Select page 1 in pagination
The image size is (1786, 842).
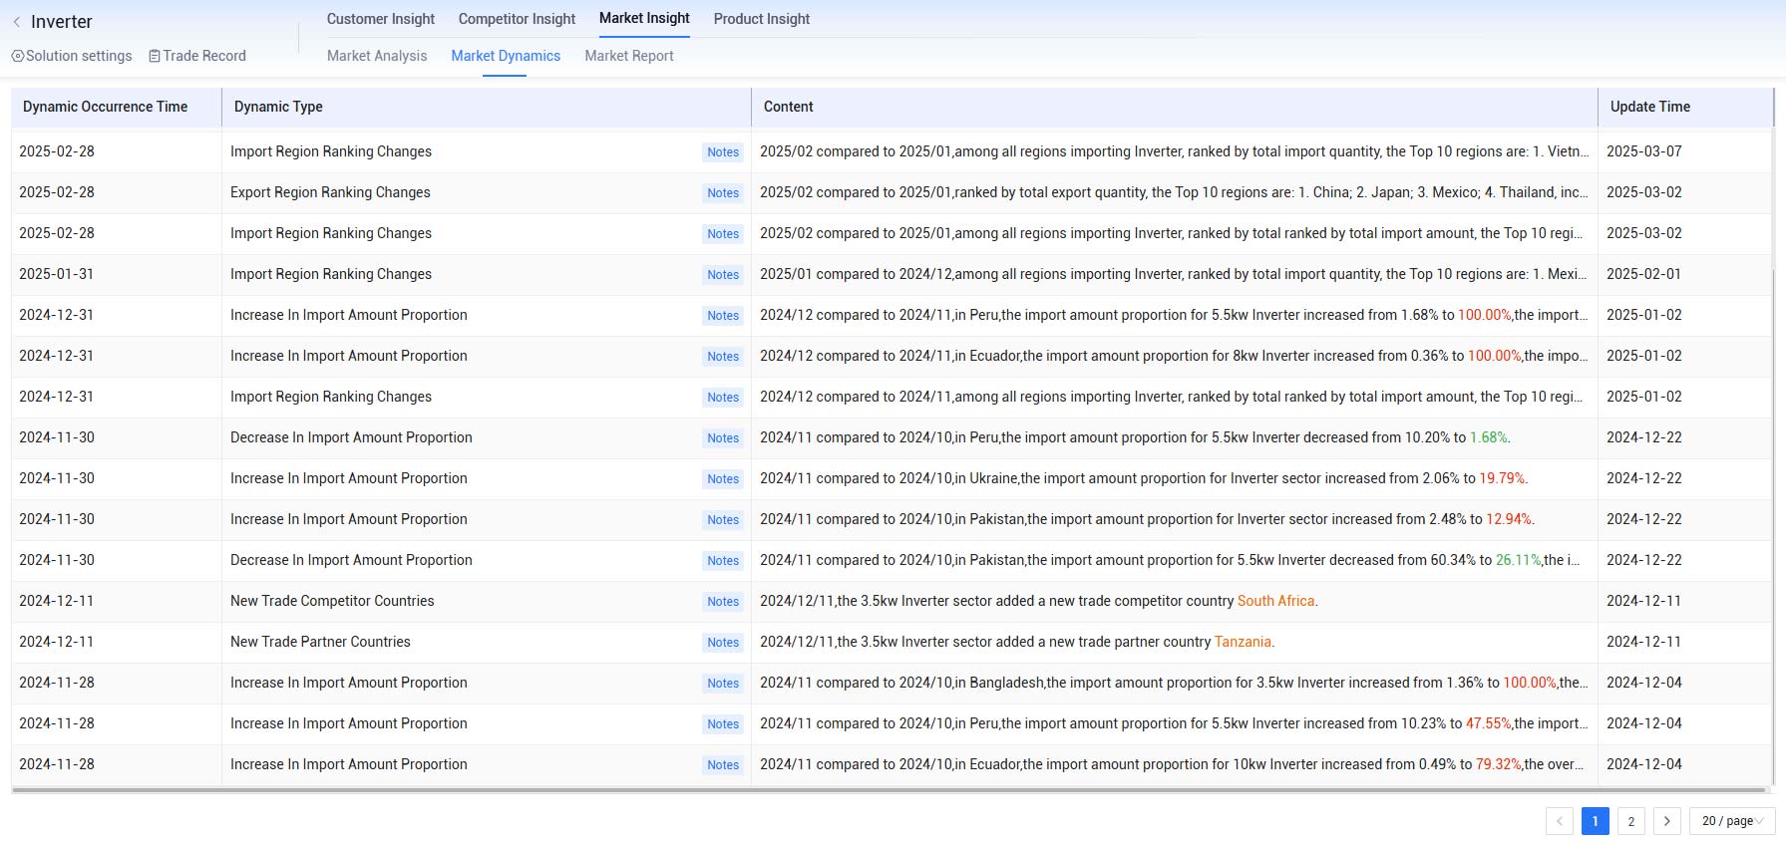pyautogui.click(x=1596, y=821)
